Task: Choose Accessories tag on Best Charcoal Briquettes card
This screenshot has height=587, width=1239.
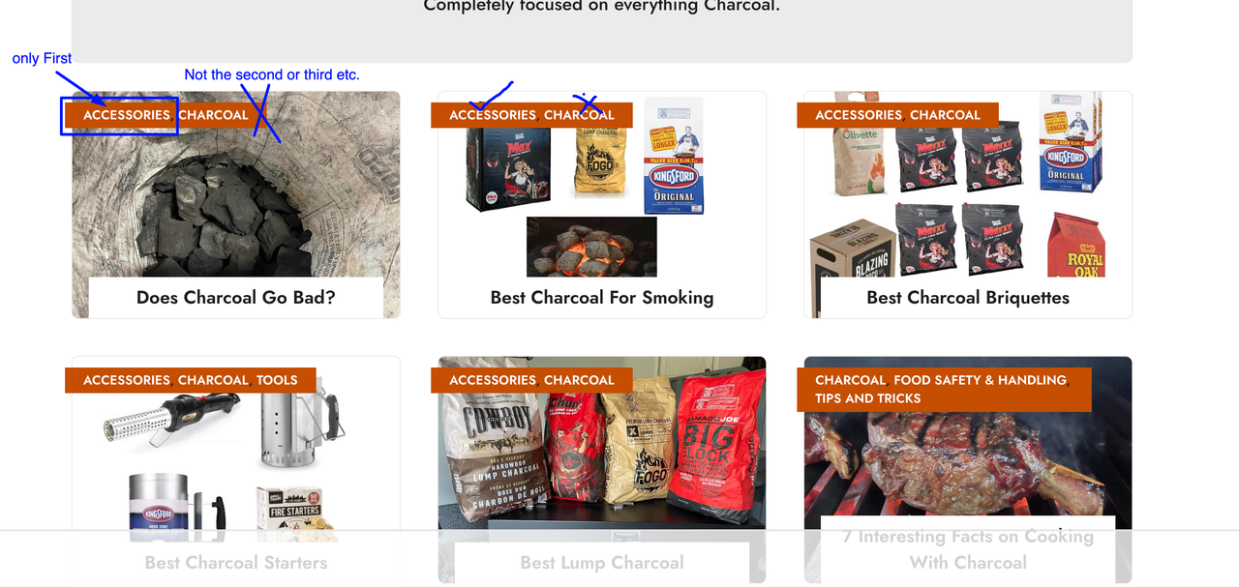Action: 859,115
